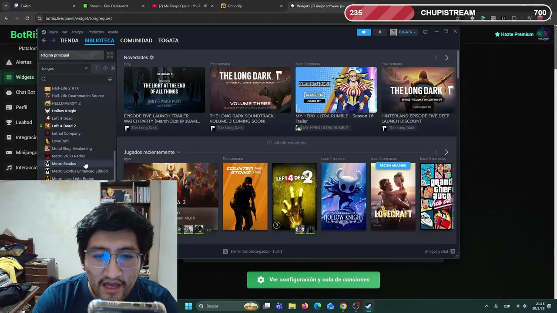
Task: Open Elementos descargados downloads manager
Action: click(252, 251)
